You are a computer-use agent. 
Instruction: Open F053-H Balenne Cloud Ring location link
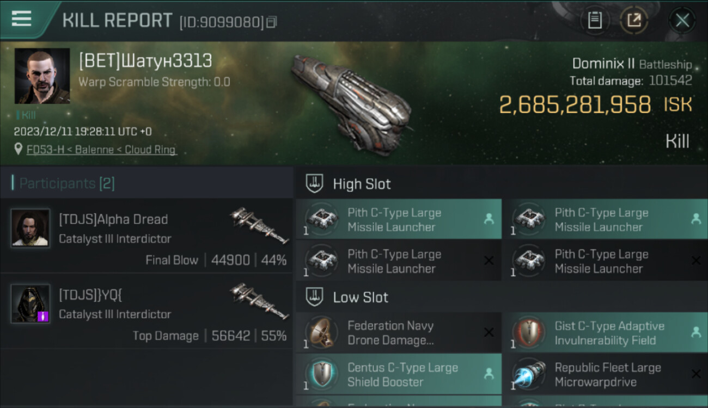(x=101, y=150)
